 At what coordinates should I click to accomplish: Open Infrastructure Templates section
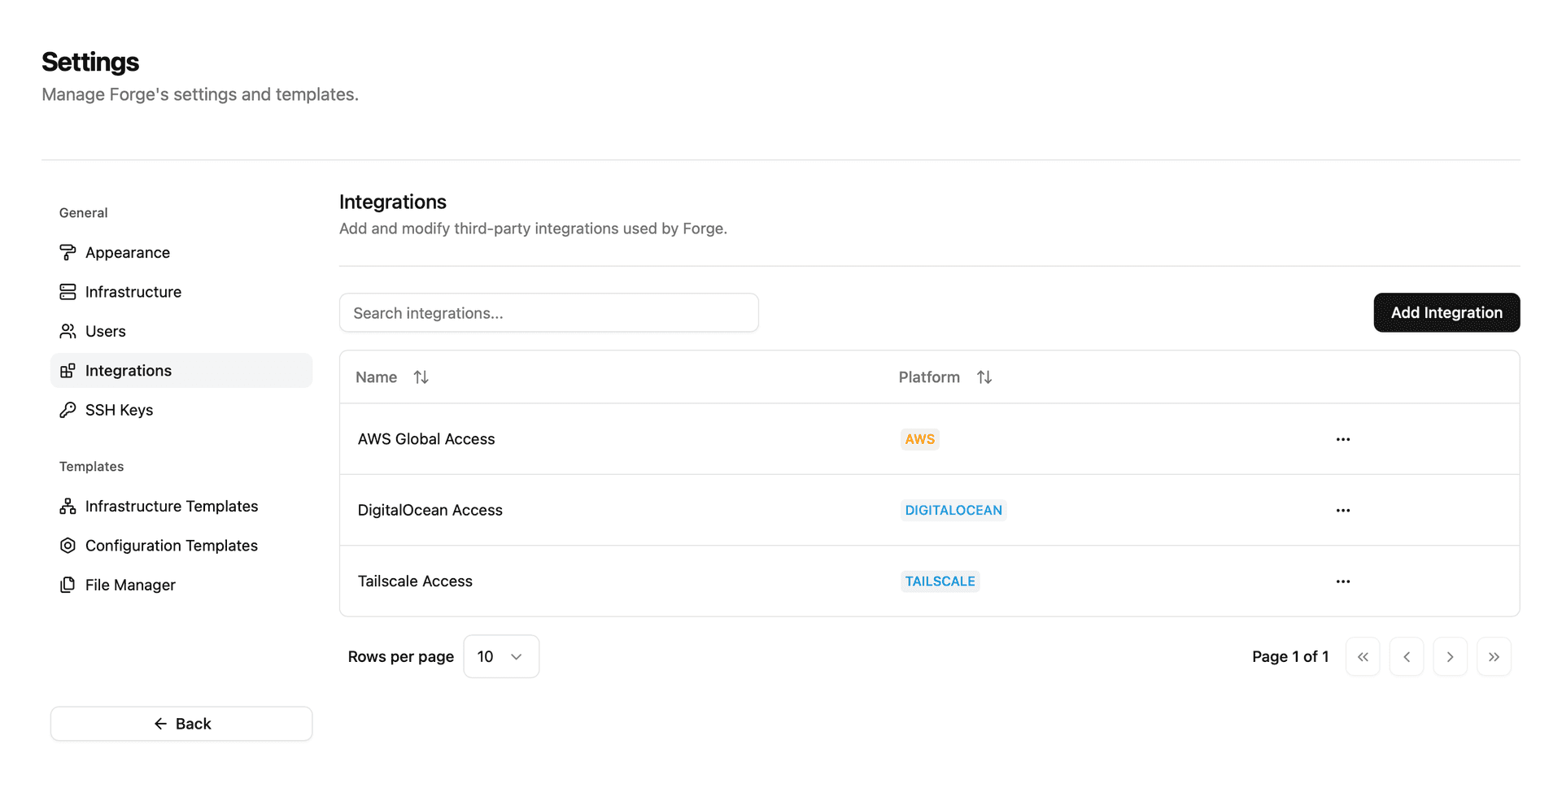coord(181,507)
